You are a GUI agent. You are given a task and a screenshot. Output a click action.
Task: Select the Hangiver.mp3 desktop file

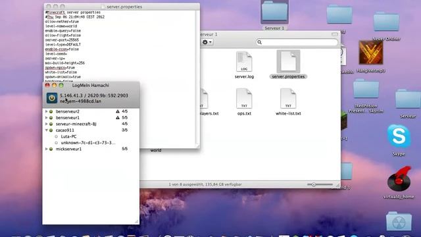tap(371, 53)
